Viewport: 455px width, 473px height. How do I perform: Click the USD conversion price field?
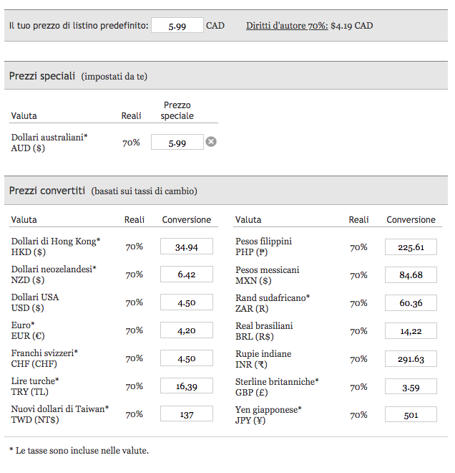[x=187, y=302]
